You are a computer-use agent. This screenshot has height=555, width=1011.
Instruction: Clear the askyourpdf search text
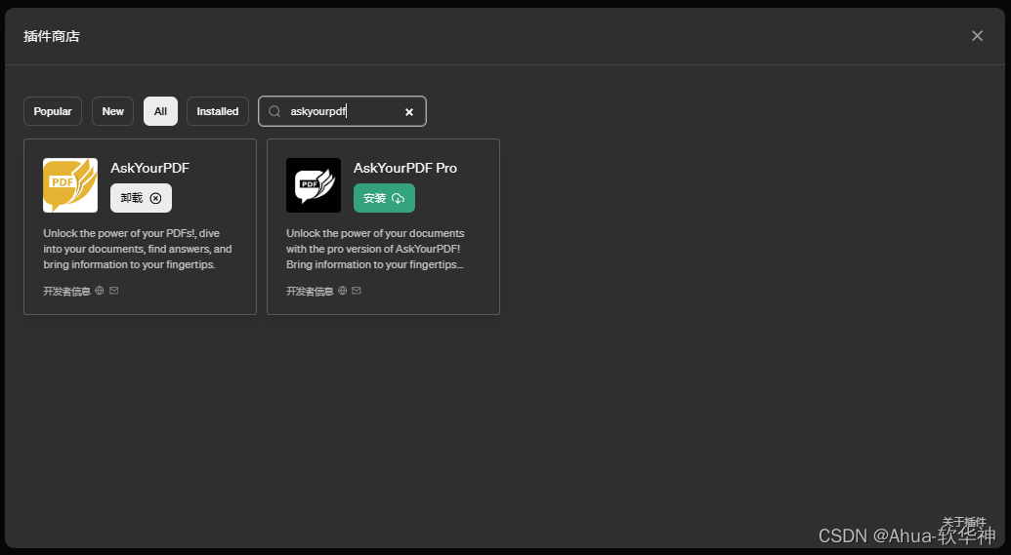408,112
